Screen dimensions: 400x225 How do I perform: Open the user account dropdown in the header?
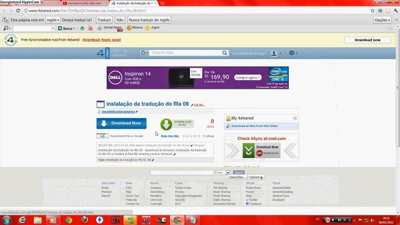click(276, 53)
